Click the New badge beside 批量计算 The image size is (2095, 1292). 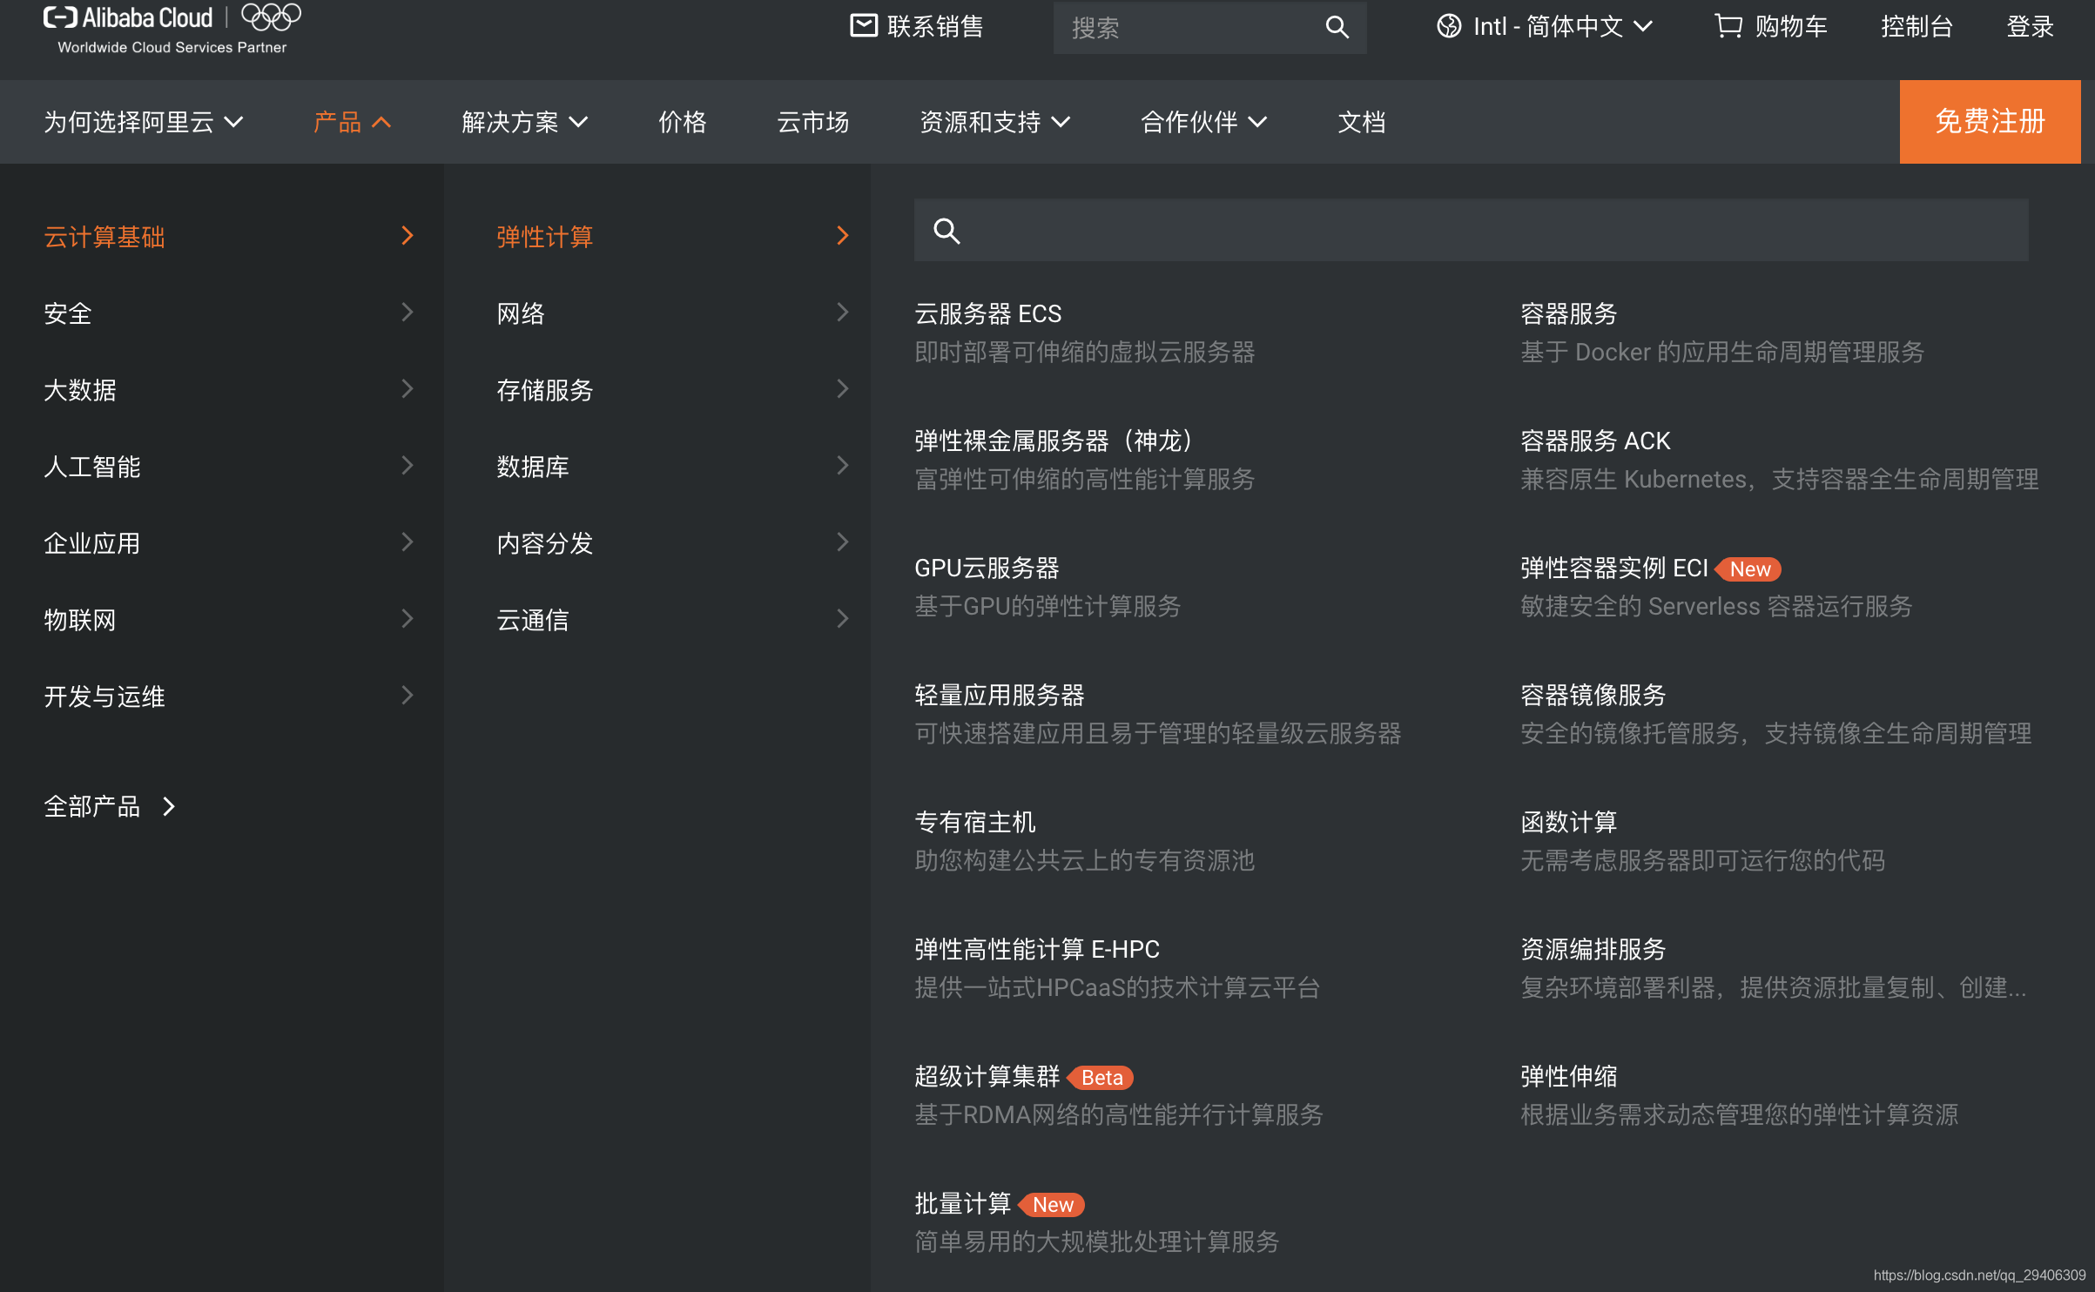(1052, 1204)
